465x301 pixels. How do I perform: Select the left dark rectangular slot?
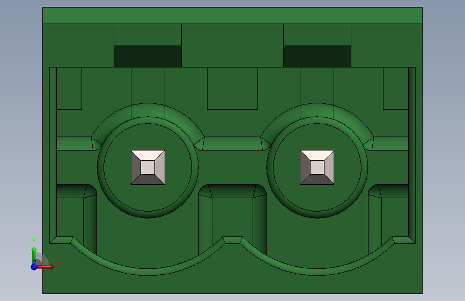[x=147, y=56]
